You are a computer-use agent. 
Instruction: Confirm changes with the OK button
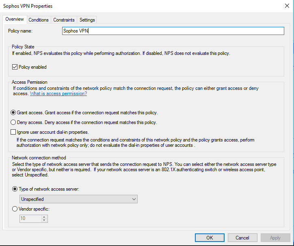pos(210,238)
